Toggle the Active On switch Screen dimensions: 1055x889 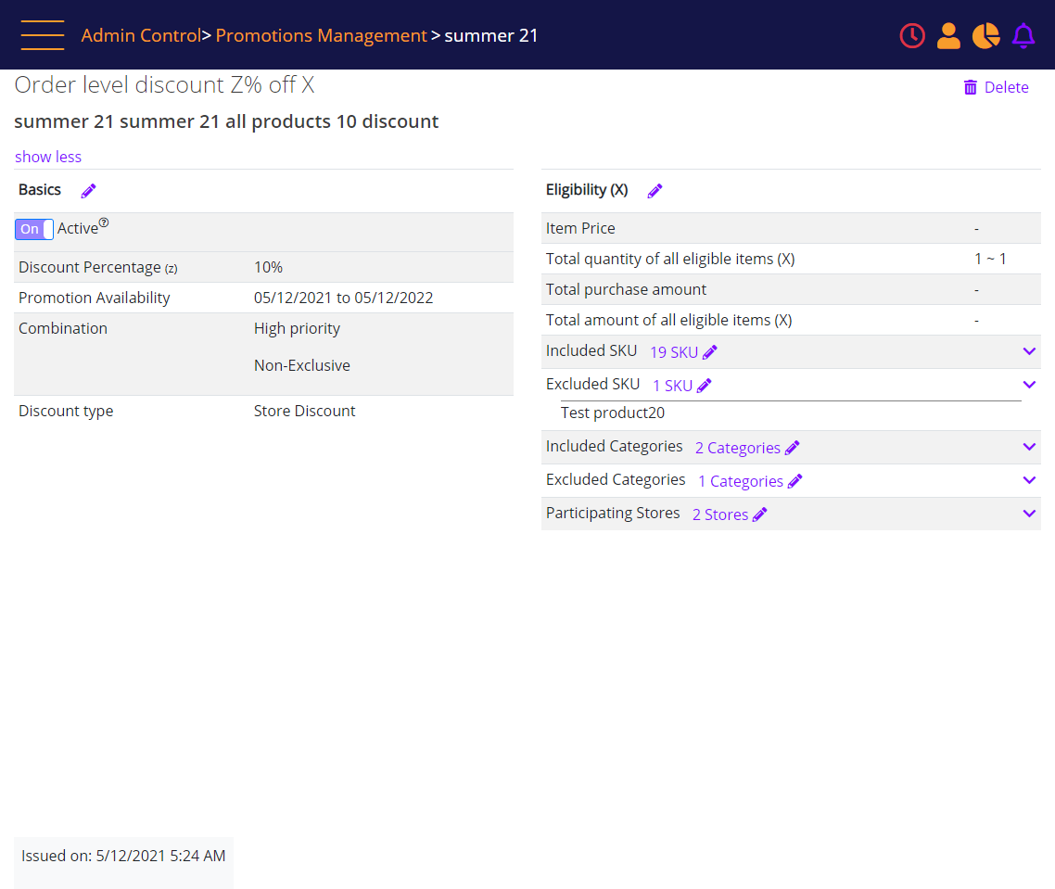(x=34, y=229)
